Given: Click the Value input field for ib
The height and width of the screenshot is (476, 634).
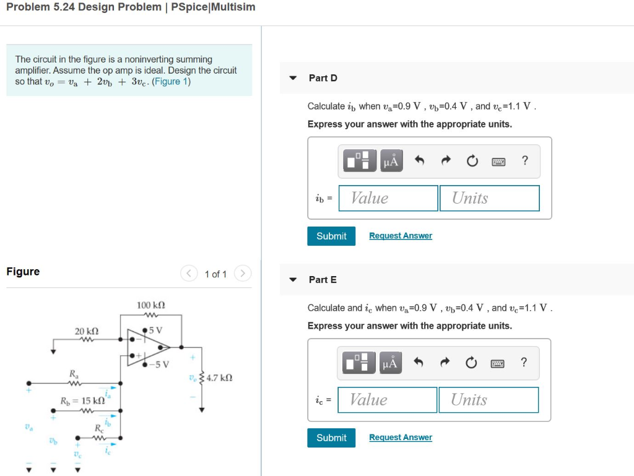Looking at the screenshot, I should [388, 198].
